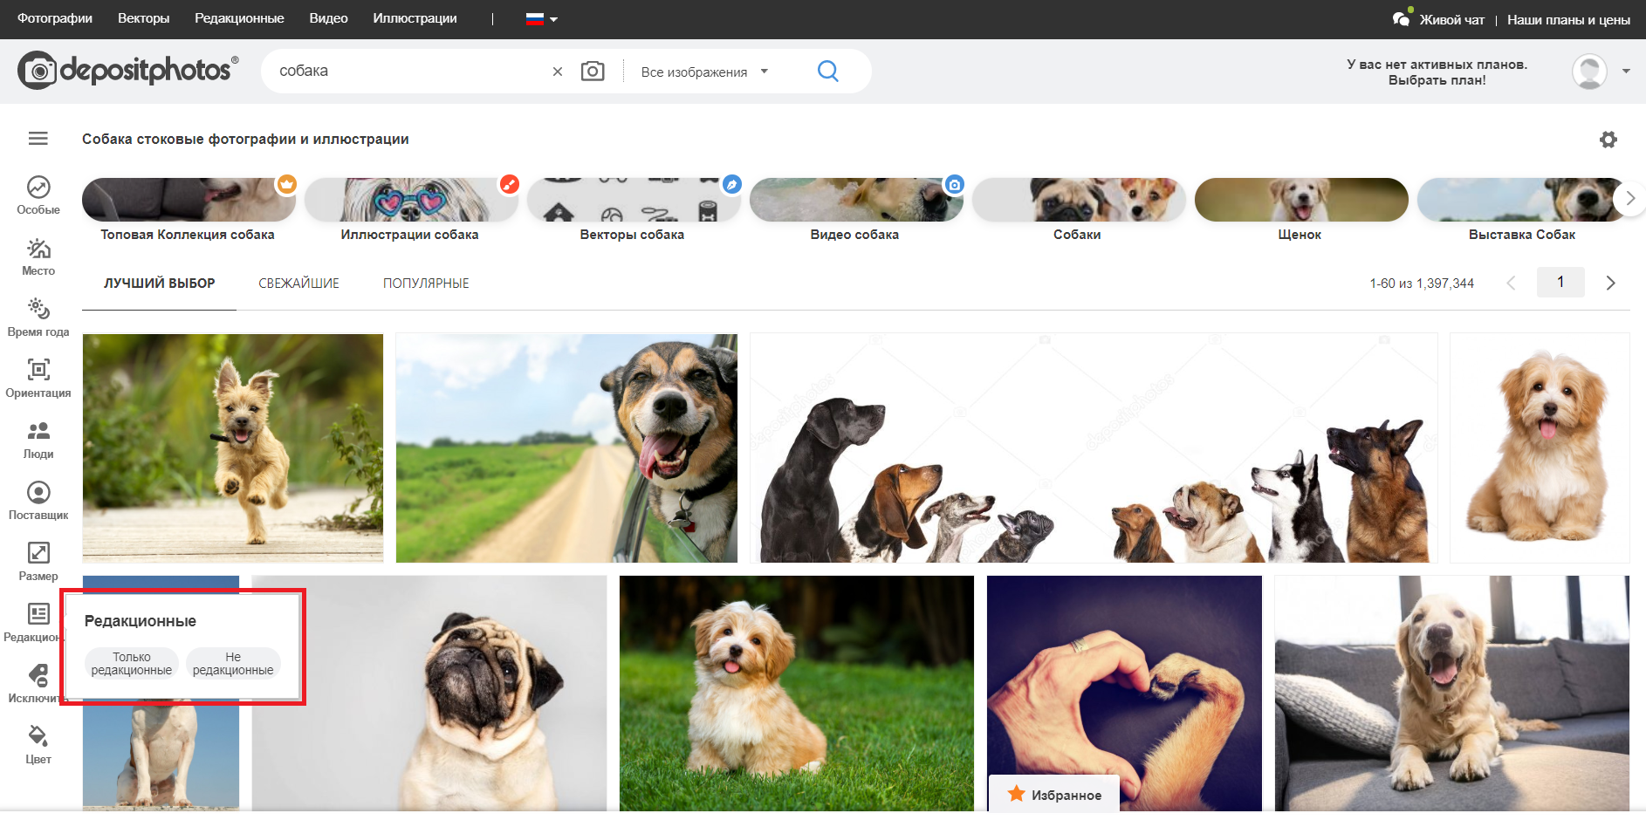Open the Иллюстрации top menu
This screenshot has width=1646, height=820.
[415, 18]
